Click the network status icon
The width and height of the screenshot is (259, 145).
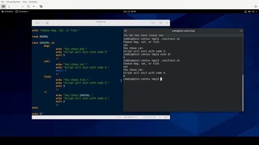[x=246, y=12]
